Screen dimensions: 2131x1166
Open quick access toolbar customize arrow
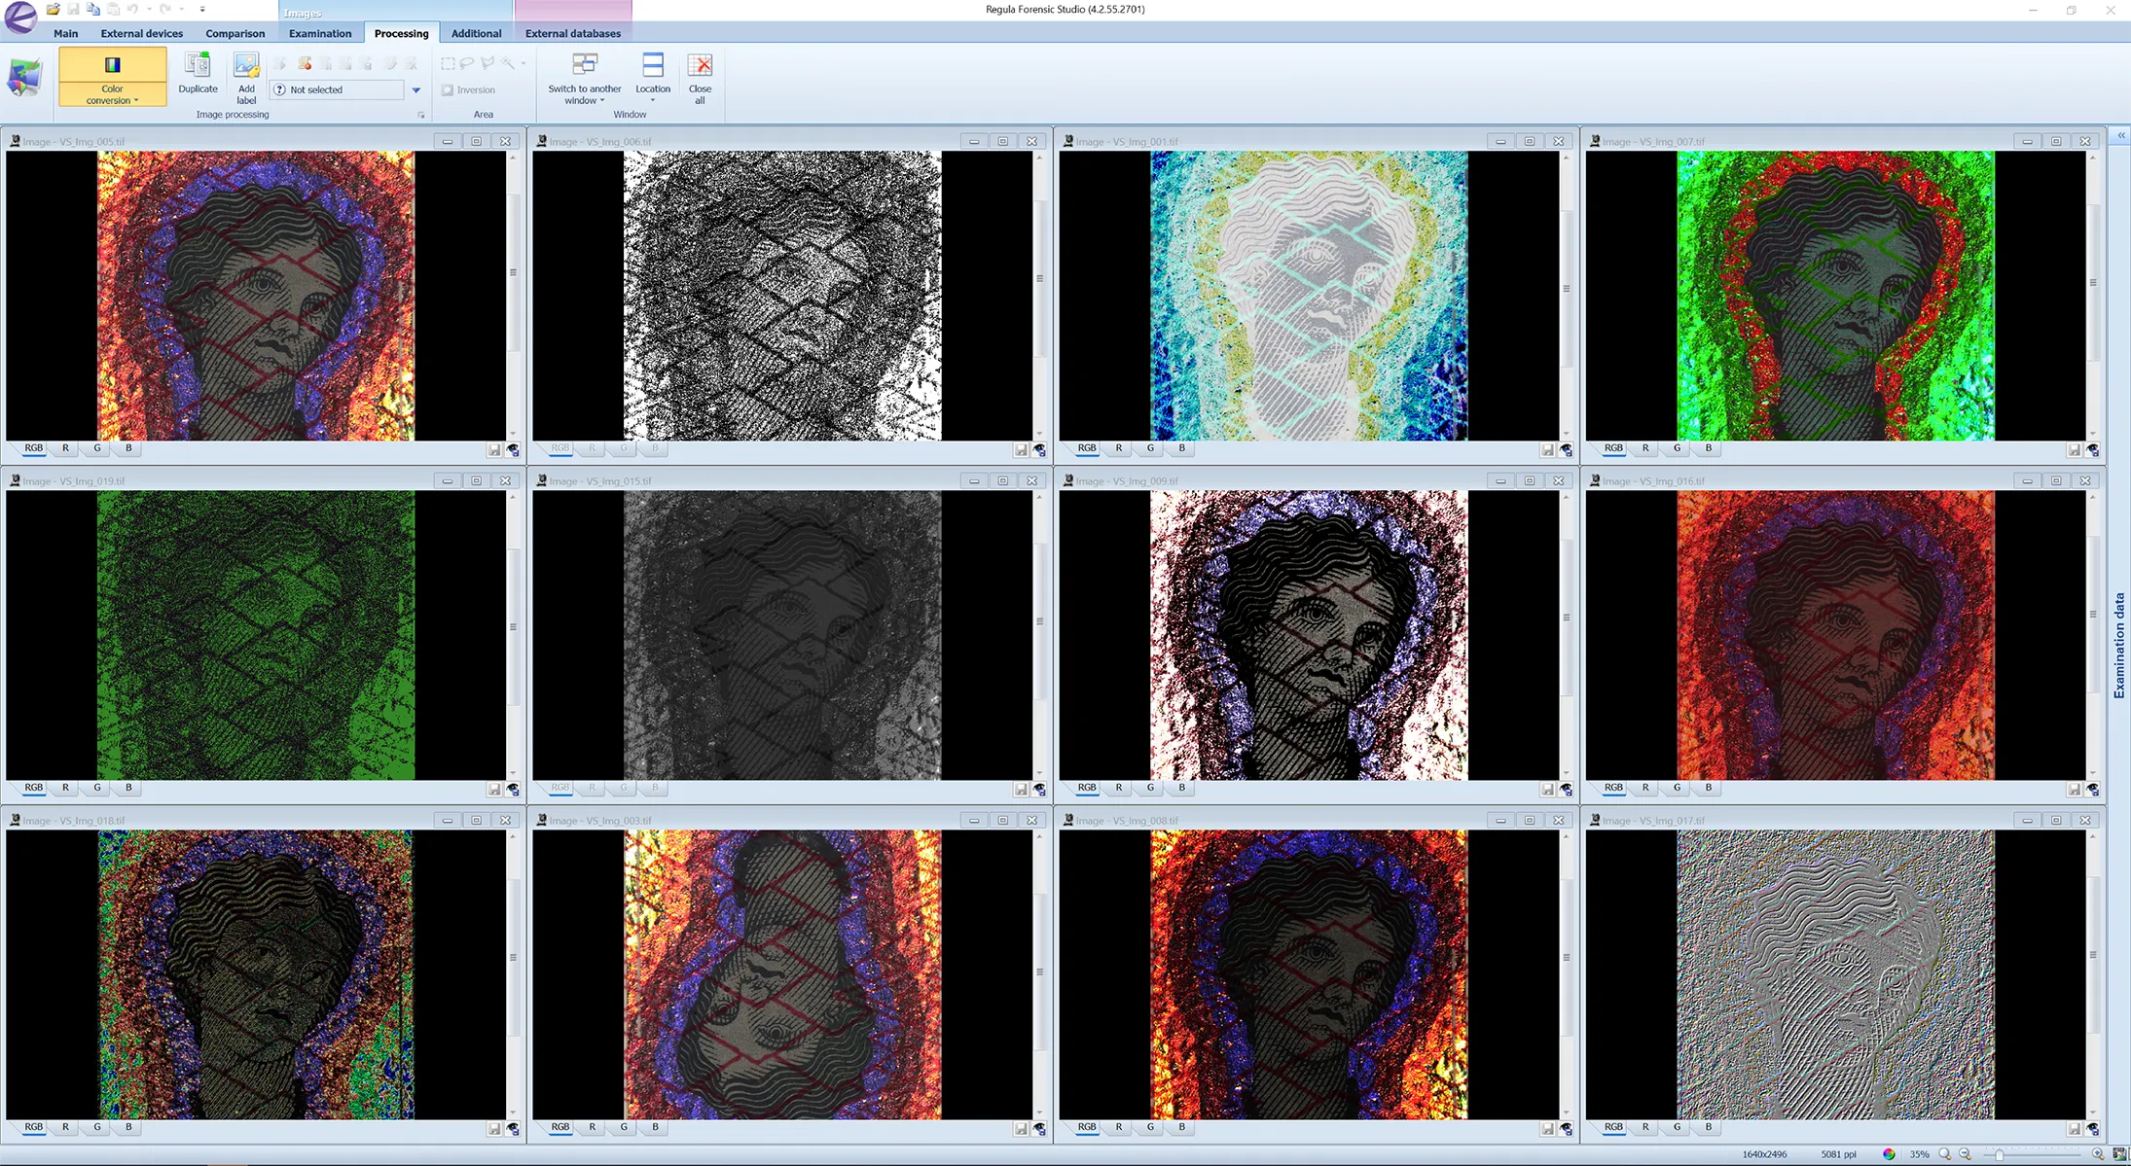pyautogui.click(x=202, y=9)
